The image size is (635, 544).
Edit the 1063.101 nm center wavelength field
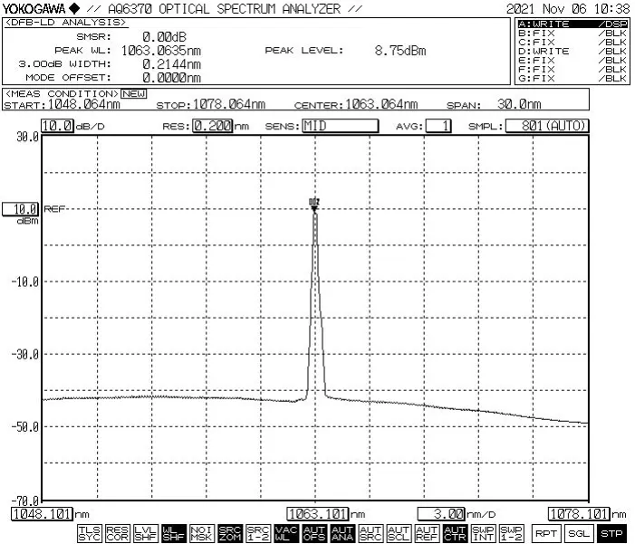click(x=317, y=514)
